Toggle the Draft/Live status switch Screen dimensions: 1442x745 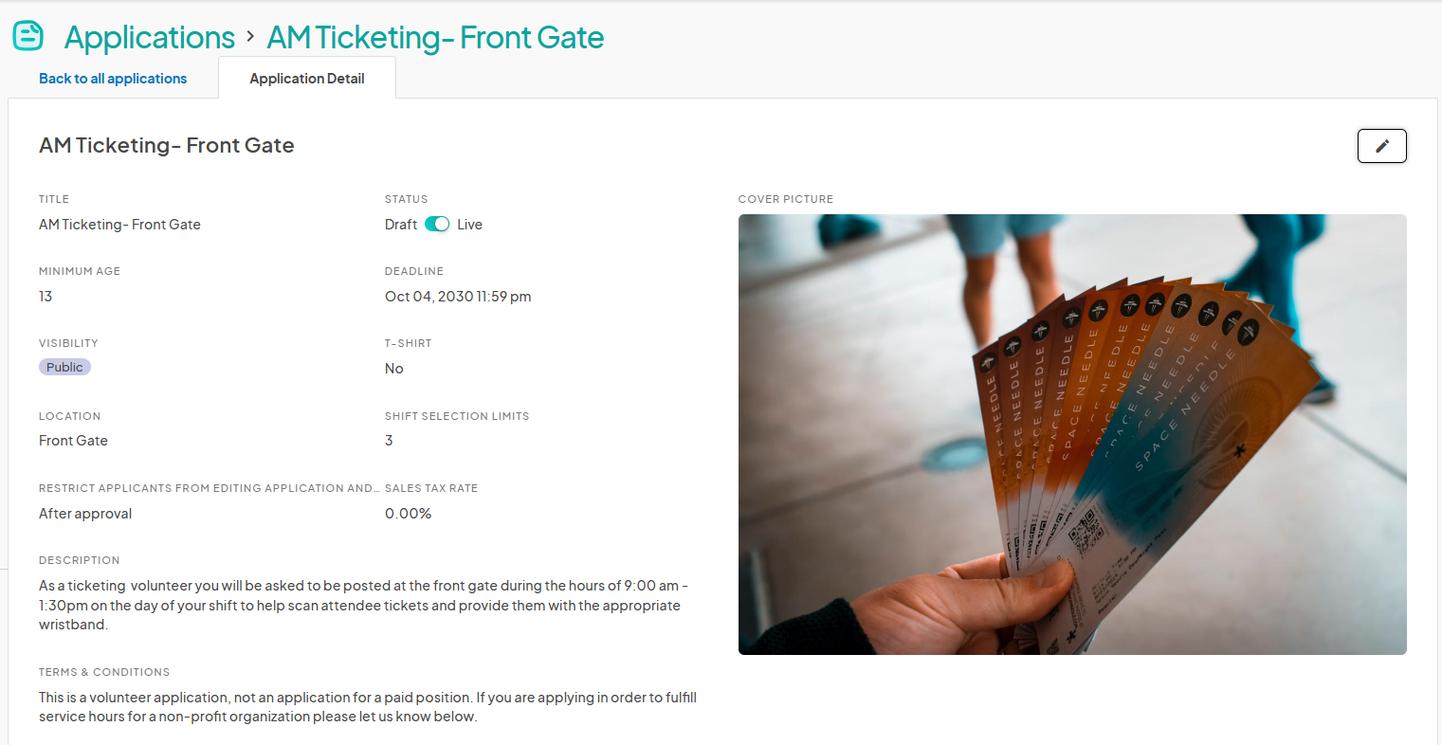(437, 225)
